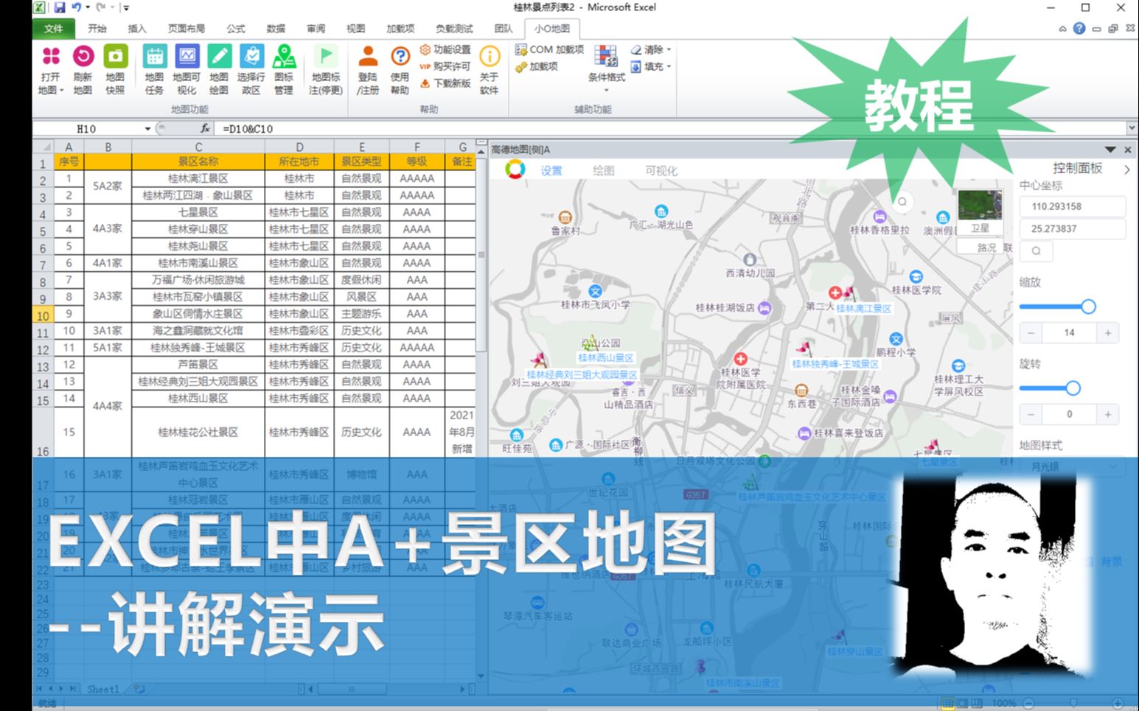Adjust the 旋转 rotation slider handle
Screen dimensions: 1139x711
click(x=1073, y=388)
